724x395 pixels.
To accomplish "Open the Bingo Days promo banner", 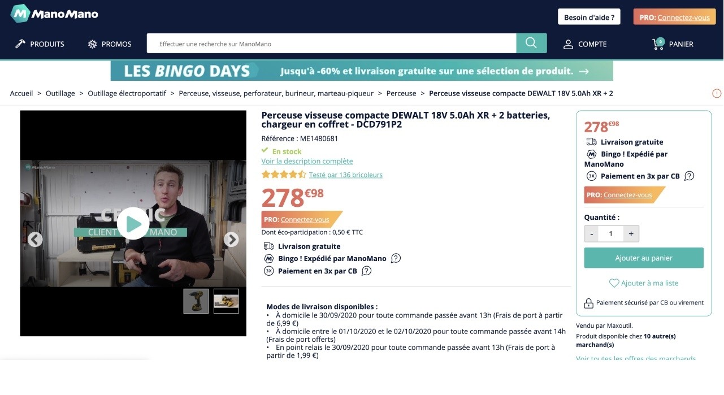I will coord(362,71).
